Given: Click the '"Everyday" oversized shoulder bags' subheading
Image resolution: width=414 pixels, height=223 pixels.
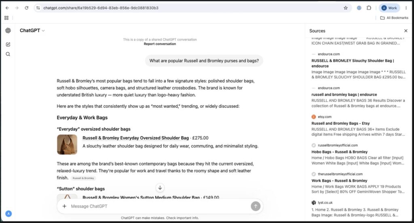Looking at the screenshot, I should 93,129.
